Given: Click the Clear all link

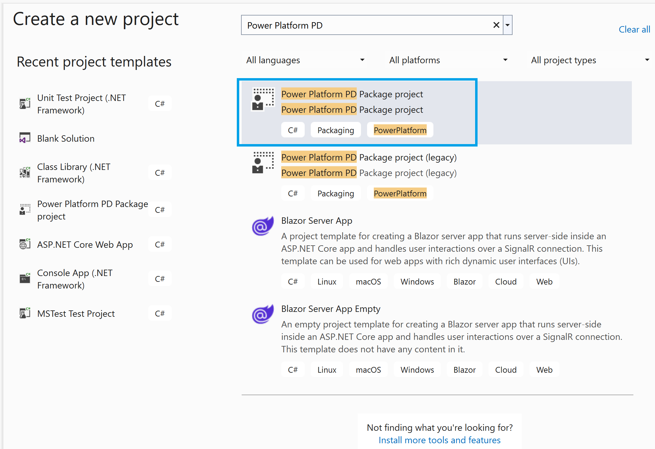Looking at the screenshot, I should pyautogui.click(x=634, y=29).
